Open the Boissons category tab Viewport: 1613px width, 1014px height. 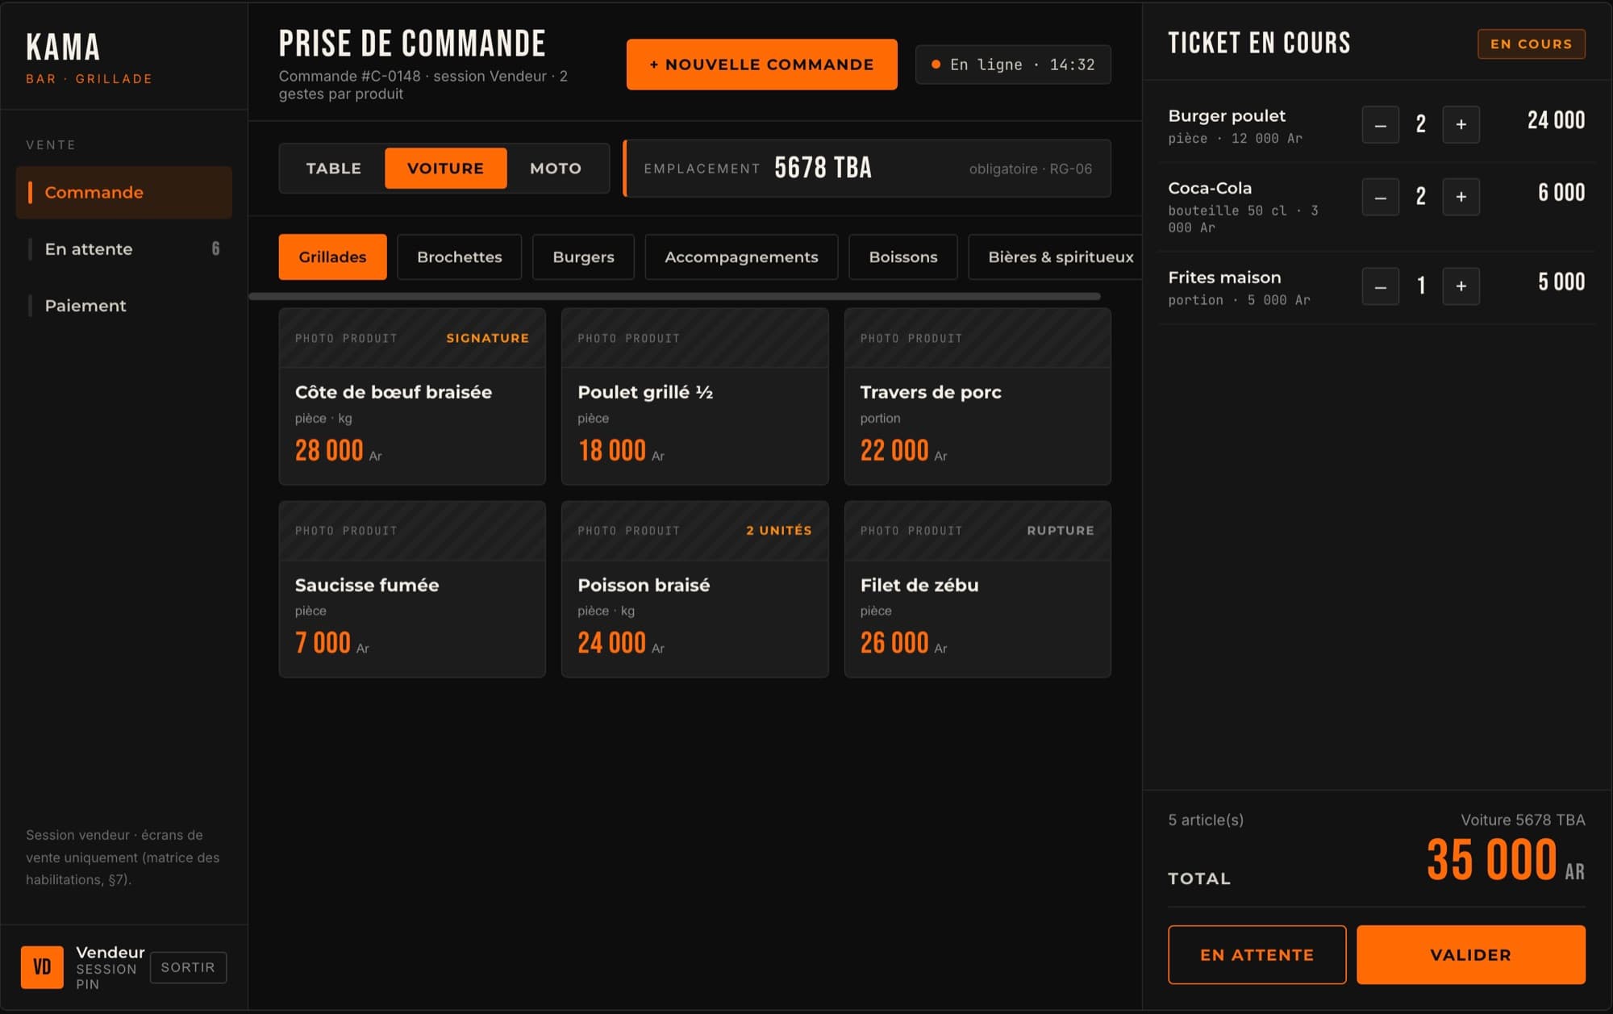coord(902,257)
